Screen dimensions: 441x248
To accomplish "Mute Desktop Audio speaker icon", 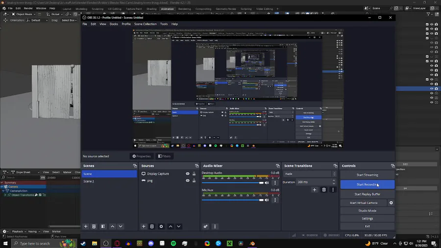I will tap(267, 183).
